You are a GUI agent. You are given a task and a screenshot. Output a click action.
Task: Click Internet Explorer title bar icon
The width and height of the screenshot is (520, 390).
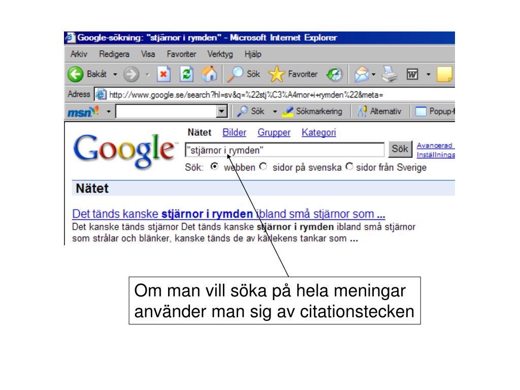click(x=70, y=38)
